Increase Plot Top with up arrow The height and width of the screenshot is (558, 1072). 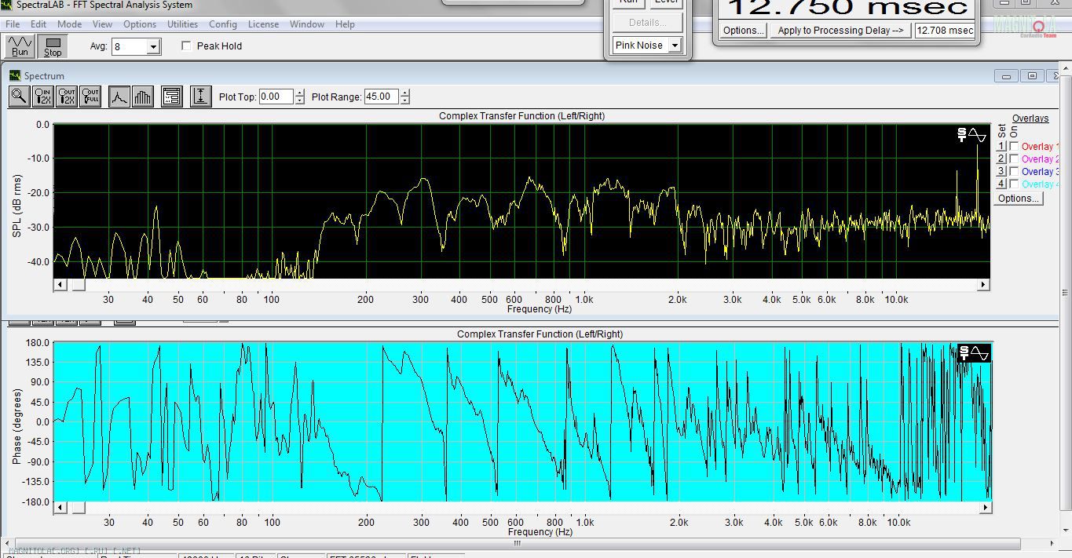pos(299,93)
